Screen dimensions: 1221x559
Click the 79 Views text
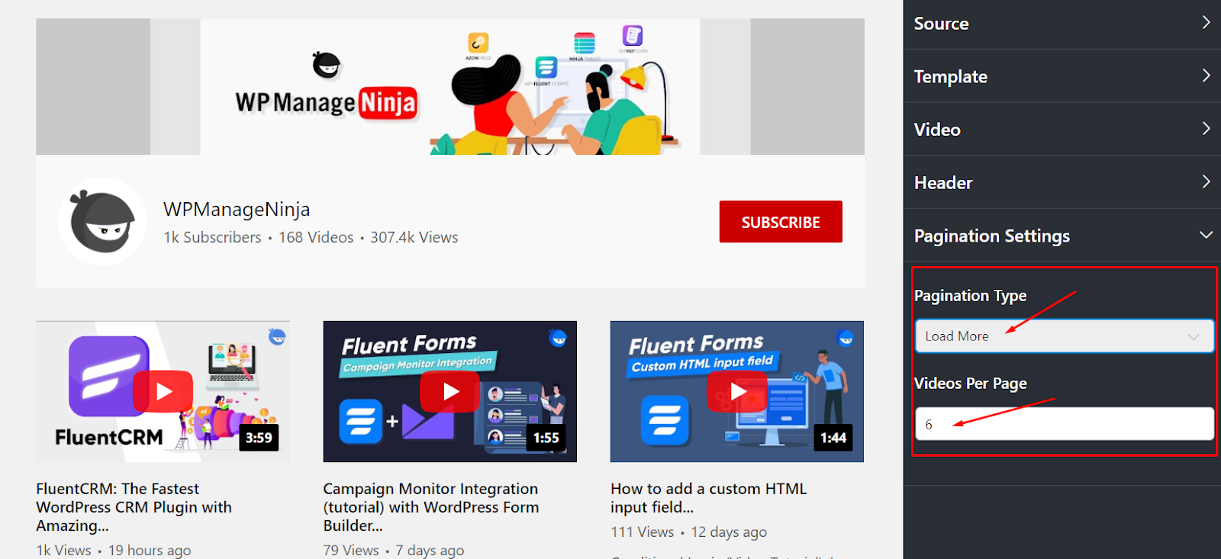(351, 550)
